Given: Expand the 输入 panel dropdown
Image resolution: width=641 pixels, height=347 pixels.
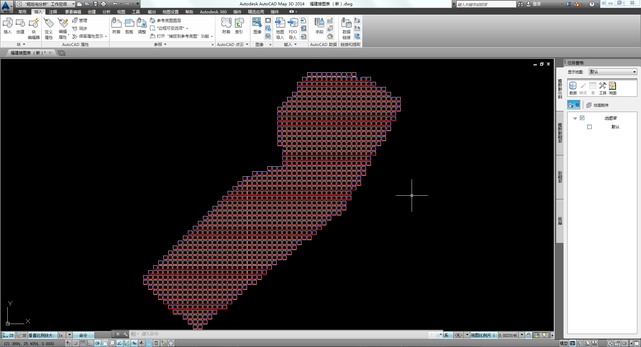Looking at the screenshot, I should coord(290,44).
